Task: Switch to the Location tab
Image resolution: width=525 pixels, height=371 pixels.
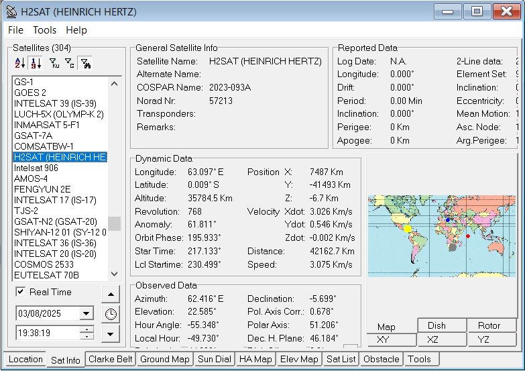Action: pyautogui.click(x=25, y=360)
